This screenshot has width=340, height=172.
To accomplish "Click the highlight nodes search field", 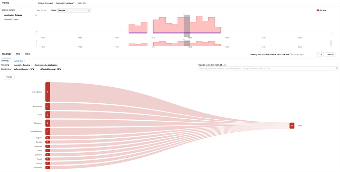I will point(266,68).
